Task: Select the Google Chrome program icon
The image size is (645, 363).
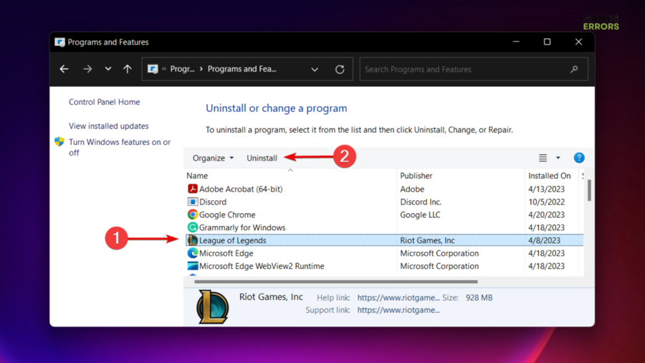Action: [x=192, y=215]
